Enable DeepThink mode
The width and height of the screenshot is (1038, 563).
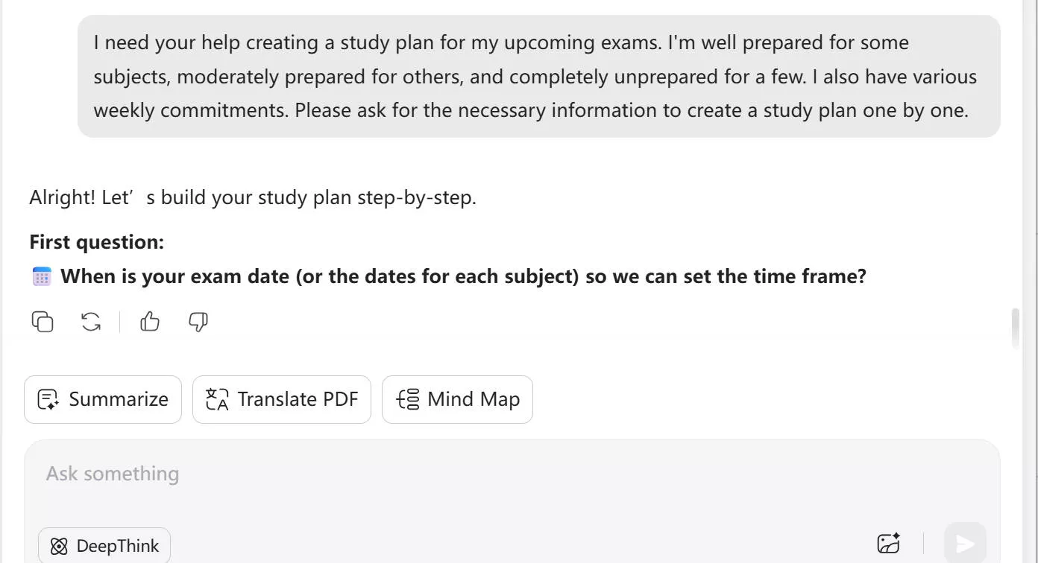(x=104, y=545)
